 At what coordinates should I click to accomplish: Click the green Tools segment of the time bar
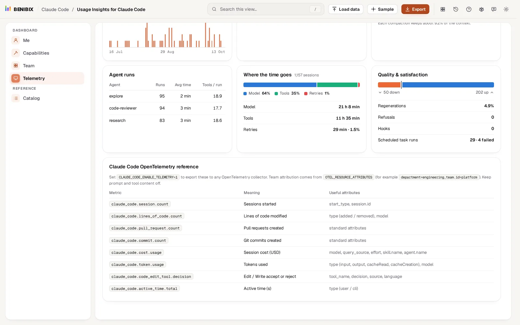click(337, 85)
